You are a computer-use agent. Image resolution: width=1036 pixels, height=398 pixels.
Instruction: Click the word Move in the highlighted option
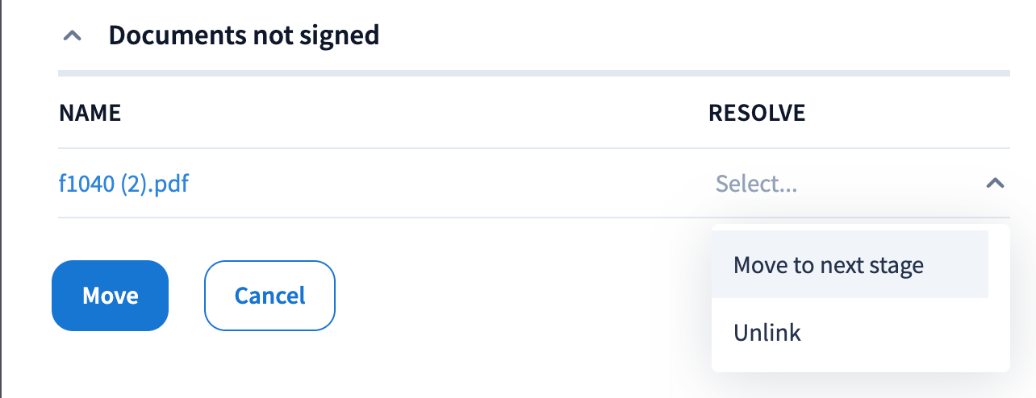pyautogui.click(x=758, y=265)
